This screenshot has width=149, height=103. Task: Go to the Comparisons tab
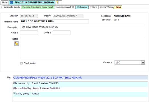pos(65,7)
